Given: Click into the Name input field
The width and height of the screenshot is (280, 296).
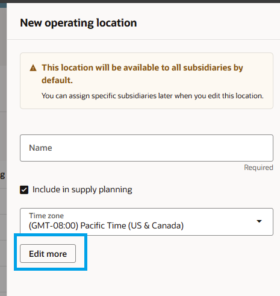Looking at the screenshot, I should (146, 148).
